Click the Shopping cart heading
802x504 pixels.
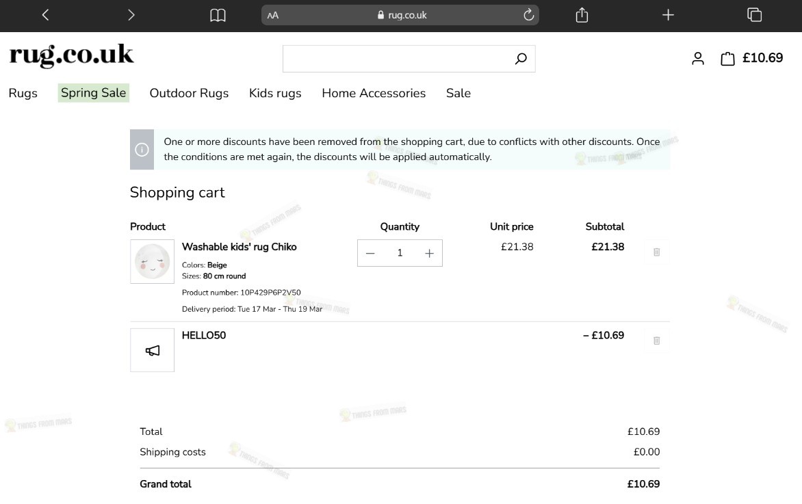(177, 192)
